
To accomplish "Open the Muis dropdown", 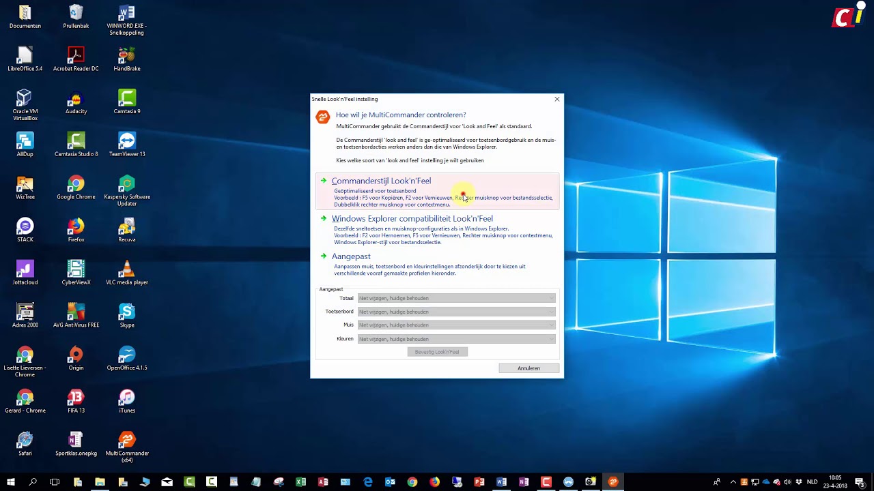I will click(456, 325).
